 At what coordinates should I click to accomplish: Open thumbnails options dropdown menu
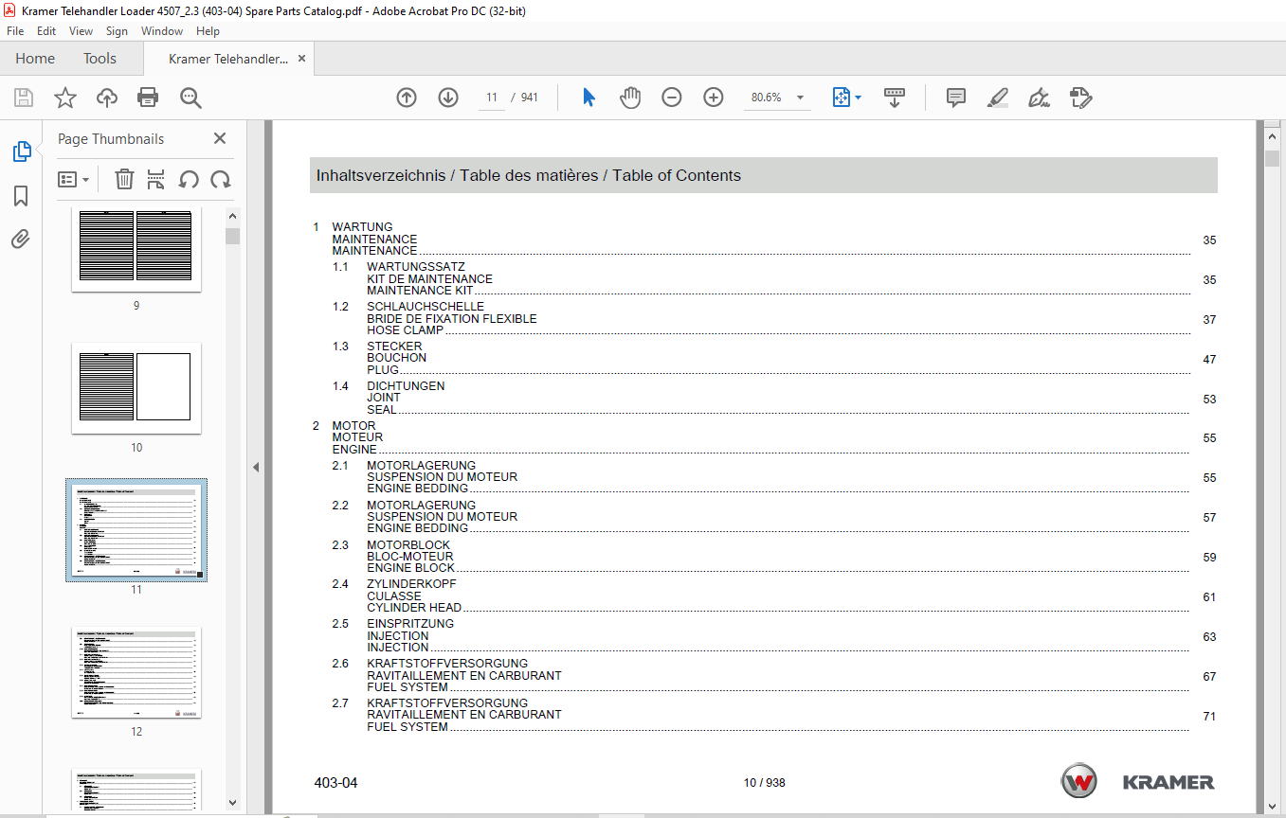pos(74,179)
